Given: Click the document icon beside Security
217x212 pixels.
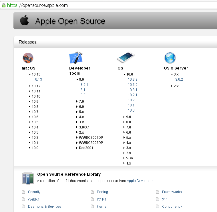Looking at the screenshot, I should click(23, 192).
